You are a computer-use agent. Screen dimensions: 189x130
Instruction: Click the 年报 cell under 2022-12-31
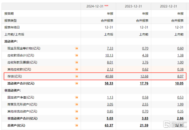tap(180, 14)
